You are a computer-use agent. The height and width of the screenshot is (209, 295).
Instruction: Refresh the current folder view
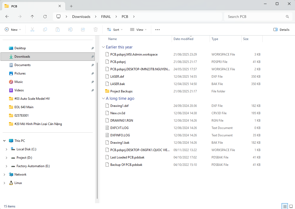pos(45,17)
